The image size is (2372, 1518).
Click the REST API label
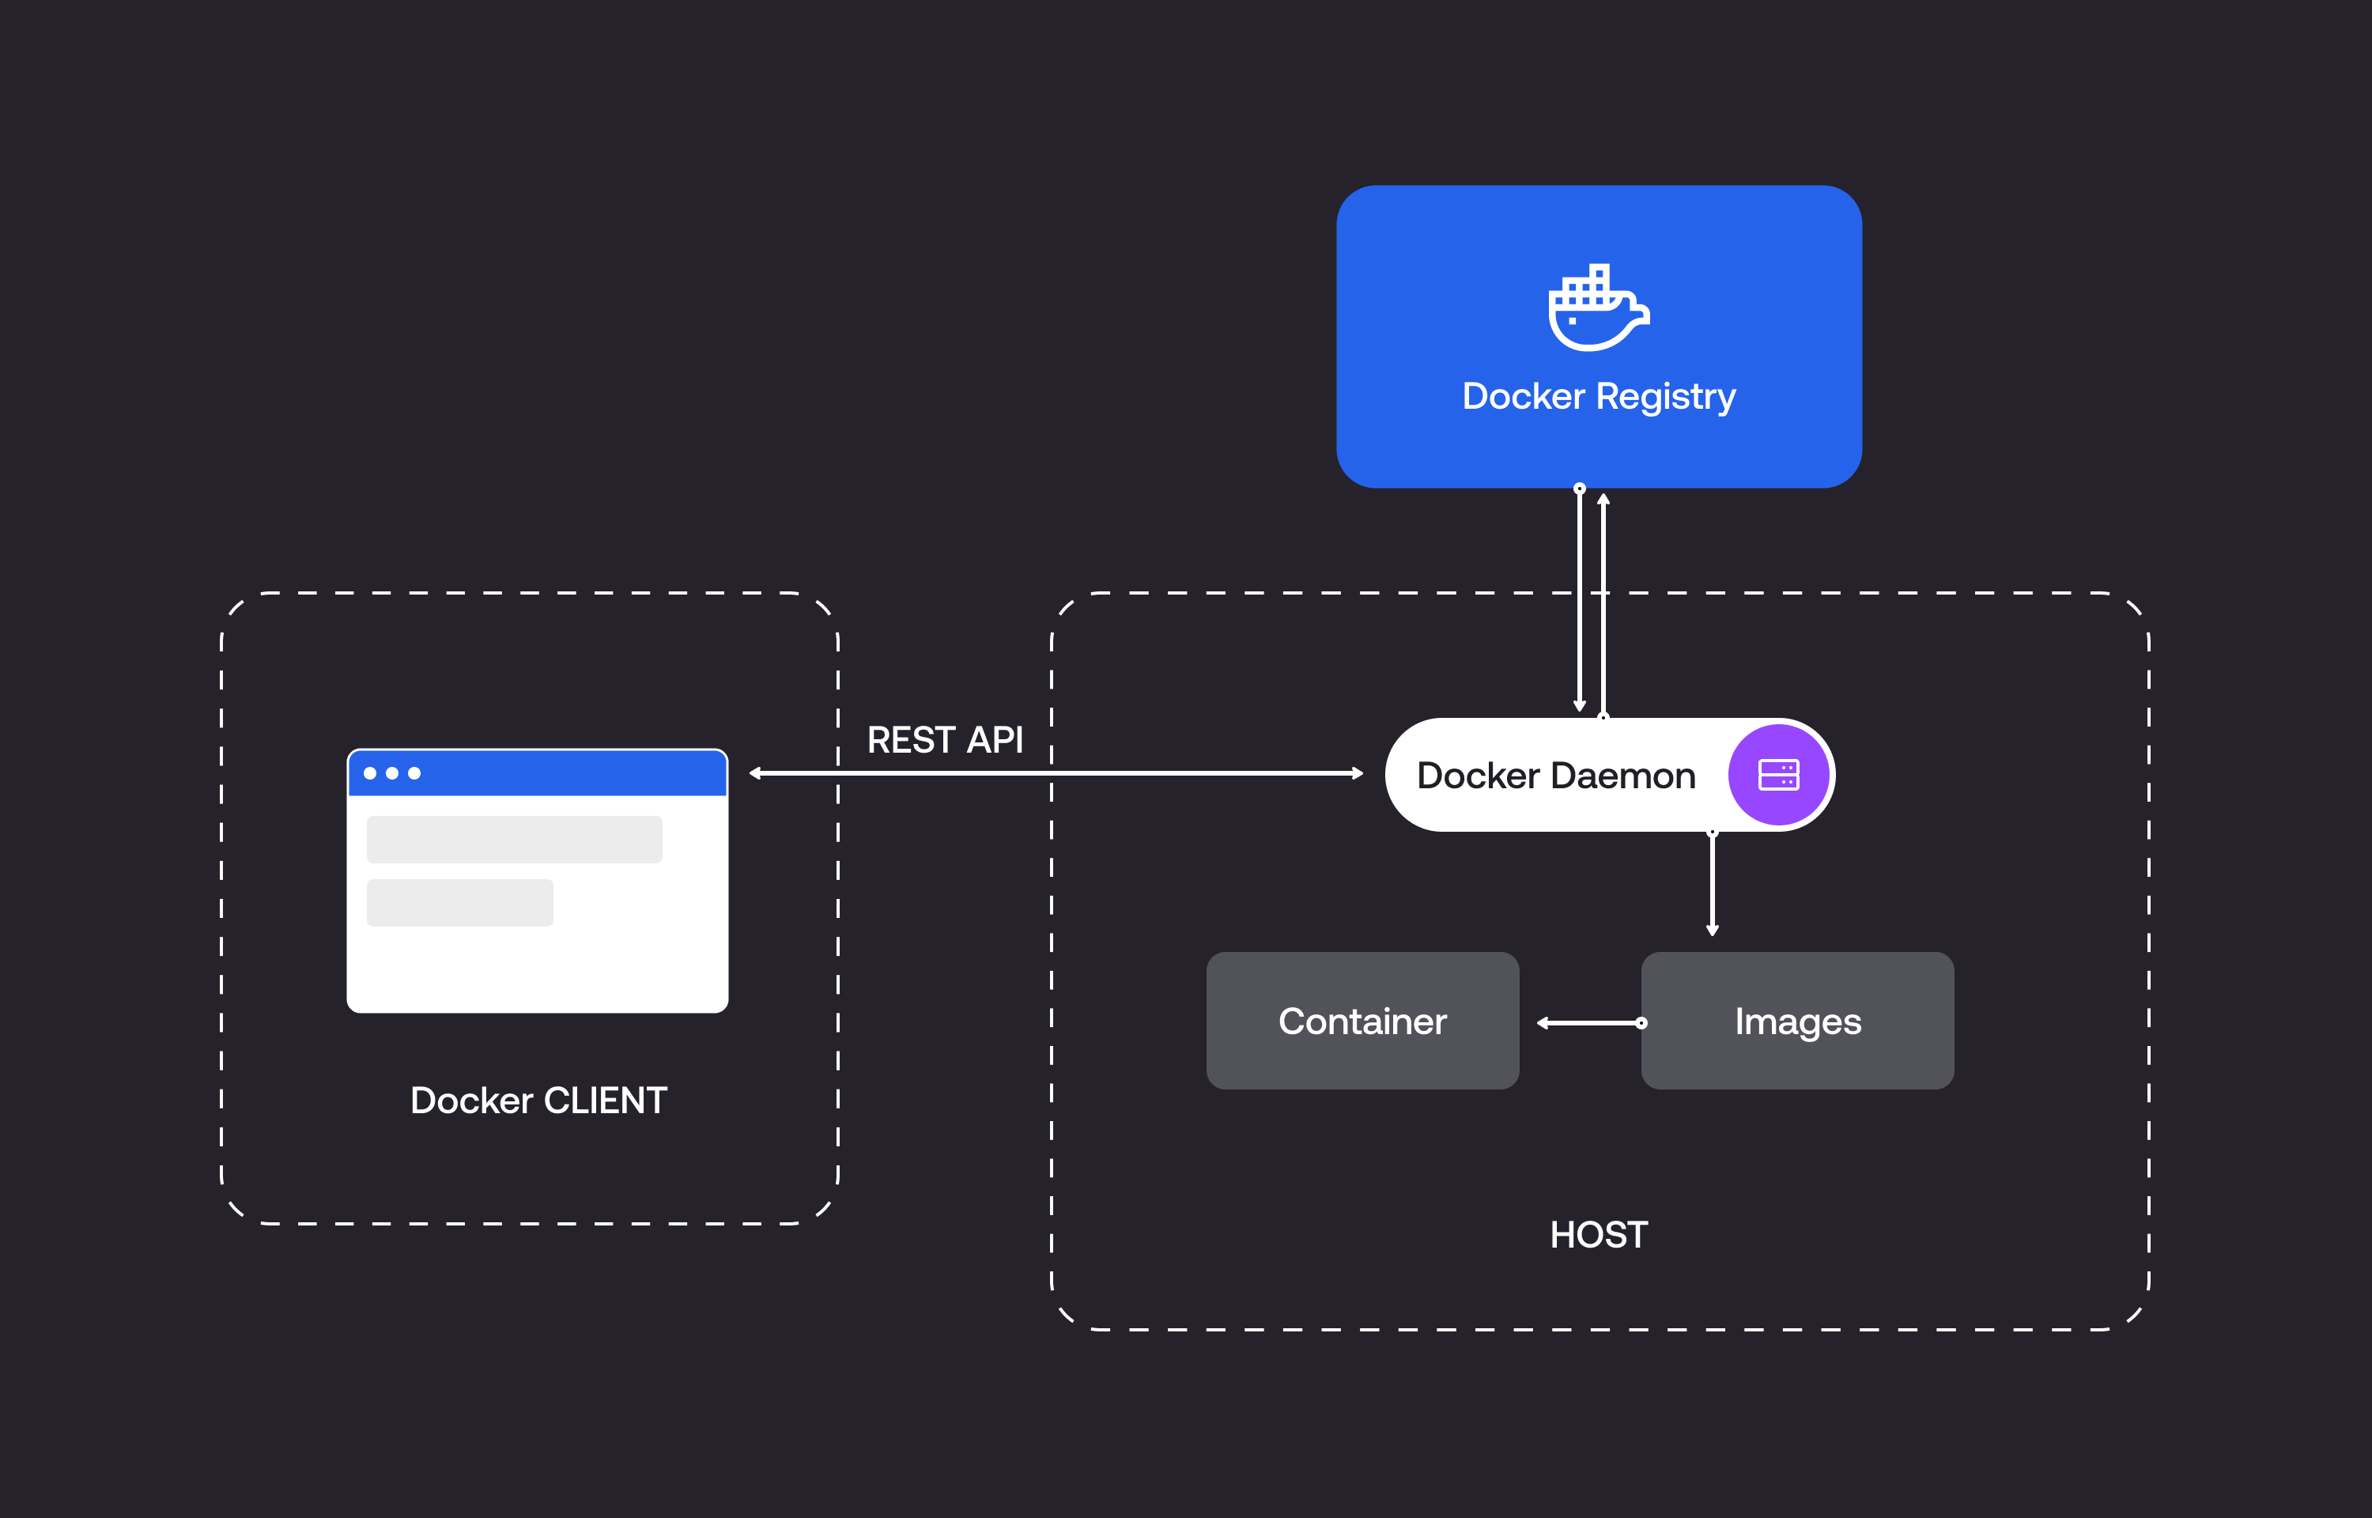[x=945, y=739]
